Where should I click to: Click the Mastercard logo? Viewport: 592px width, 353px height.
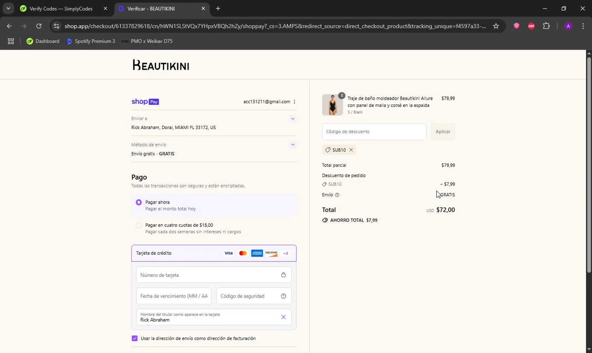pyautogui.click(x=243, y=253)
